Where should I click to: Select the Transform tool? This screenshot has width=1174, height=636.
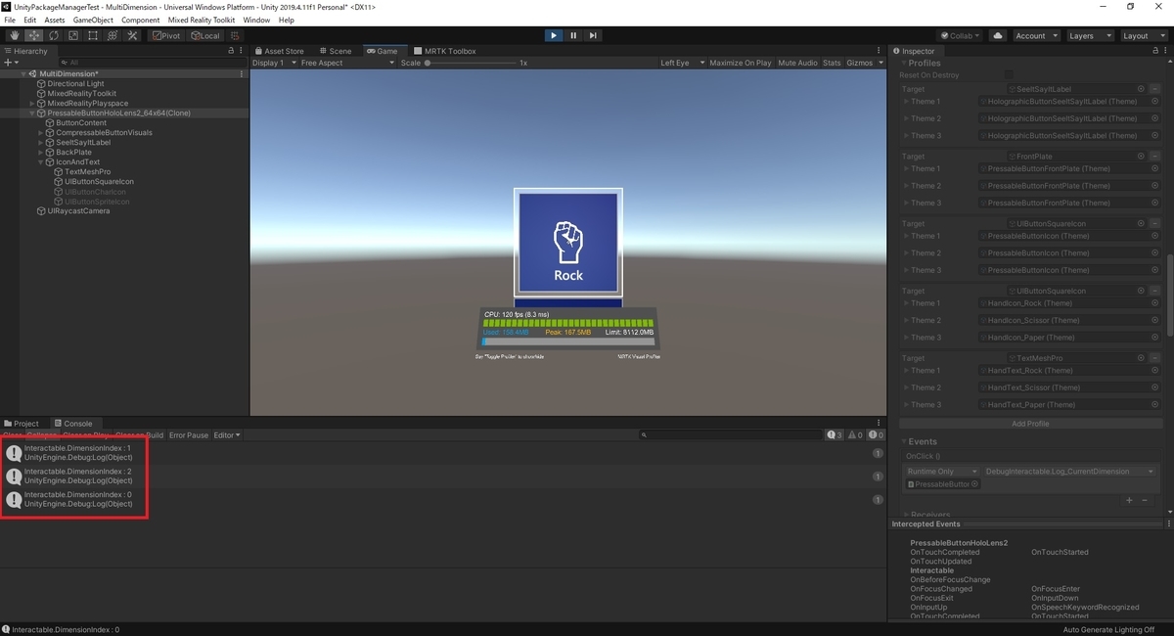112,35
